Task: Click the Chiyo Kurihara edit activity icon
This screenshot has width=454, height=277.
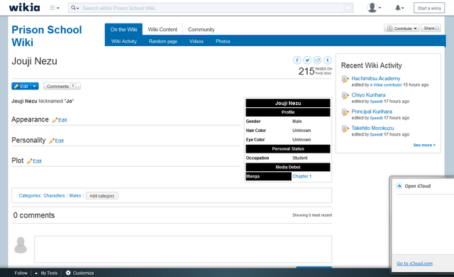Action: tap(345, 96)
